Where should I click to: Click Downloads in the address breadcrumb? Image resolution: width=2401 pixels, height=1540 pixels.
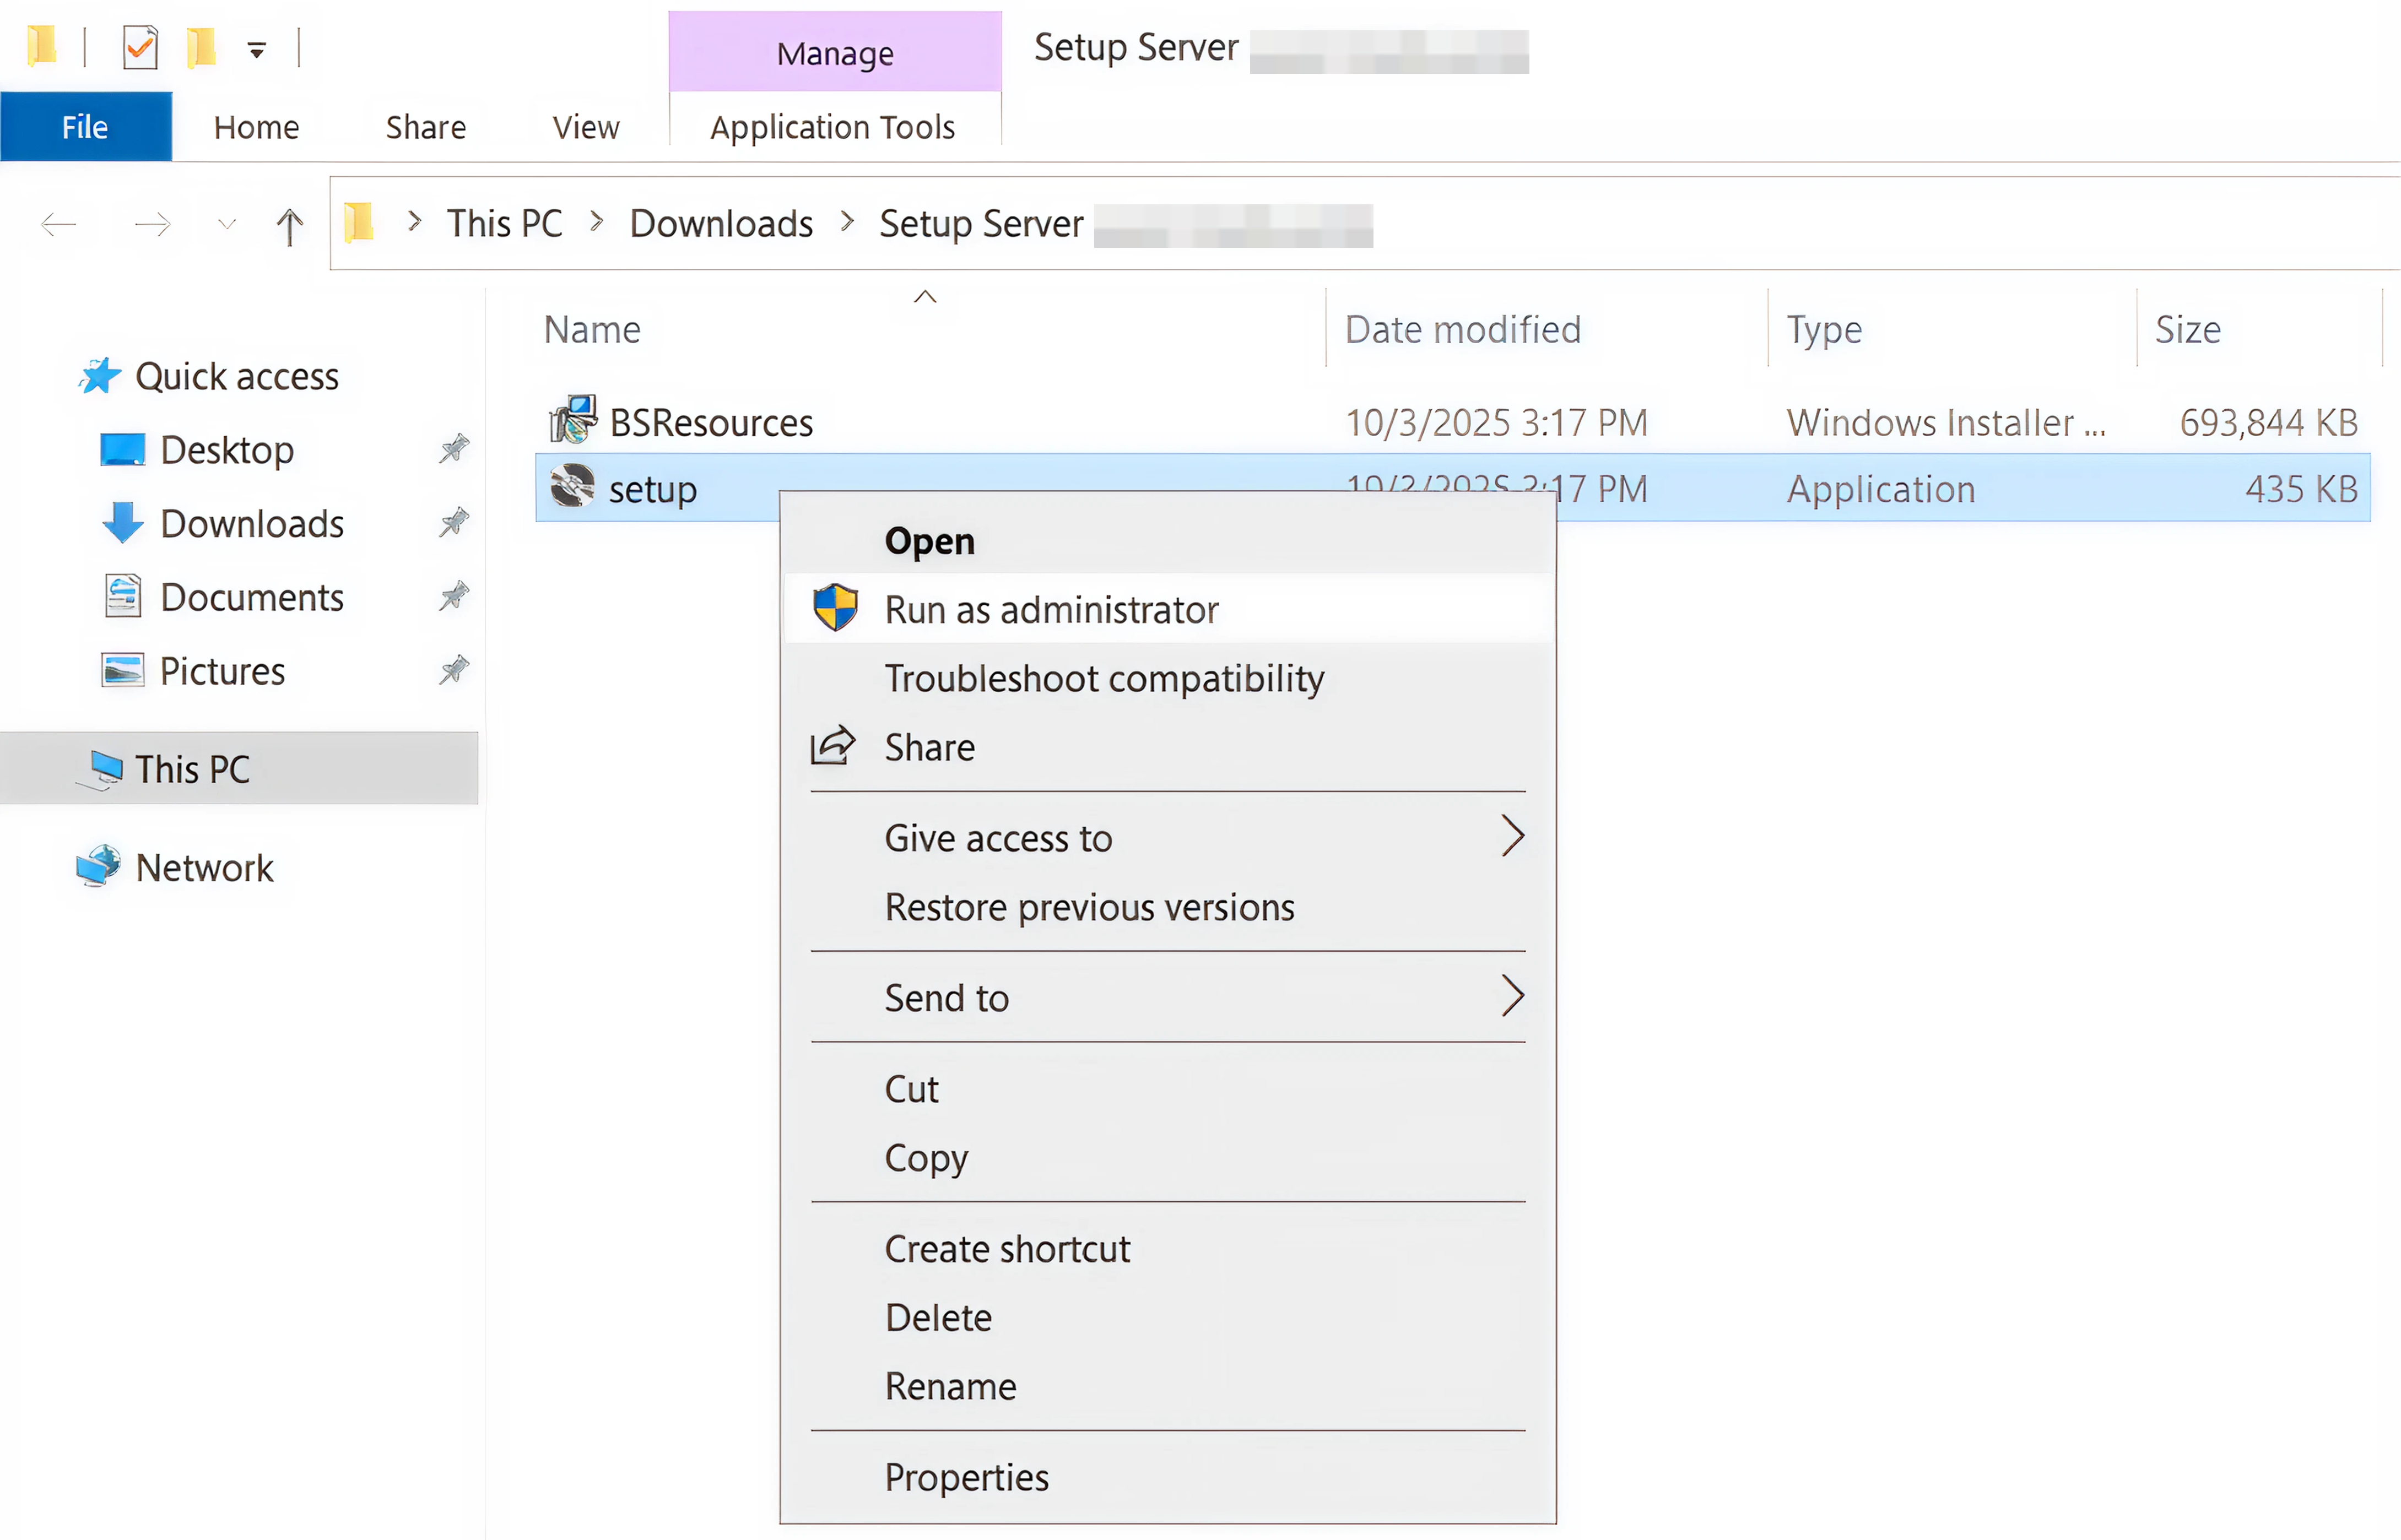pyautogui.click(x=721, y=223)
